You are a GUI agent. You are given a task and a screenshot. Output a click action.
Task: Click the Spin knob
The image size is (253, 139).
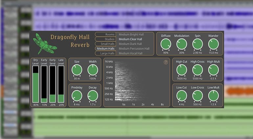click(197, 44)
